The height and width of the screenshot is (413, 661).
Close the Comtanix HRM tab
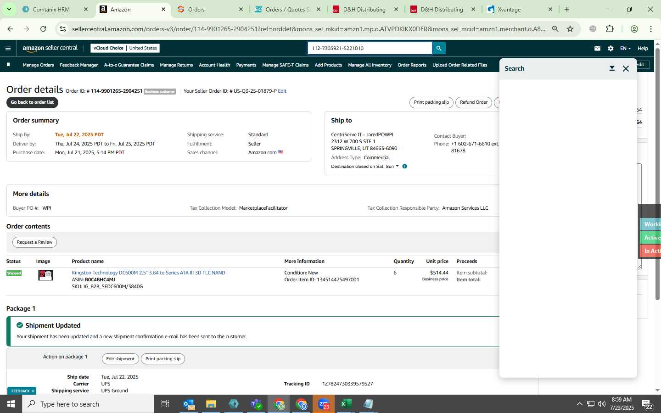point(86,9)
